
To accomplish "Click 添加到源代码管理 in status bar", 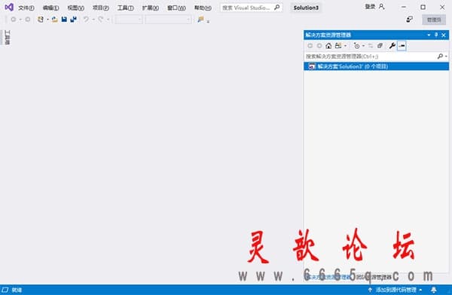I will [x=395, y=290].
